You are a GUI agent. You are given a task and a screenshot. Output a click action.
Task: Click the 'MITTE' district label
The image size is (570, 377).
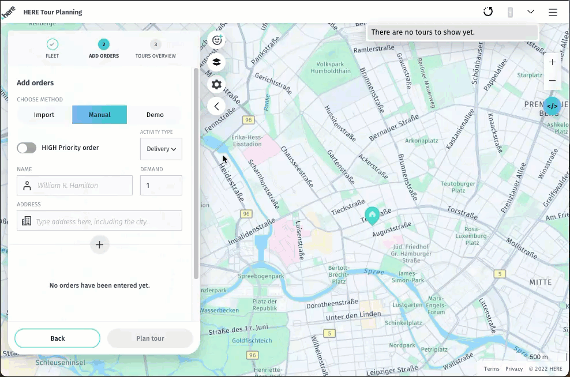(540, 282)
